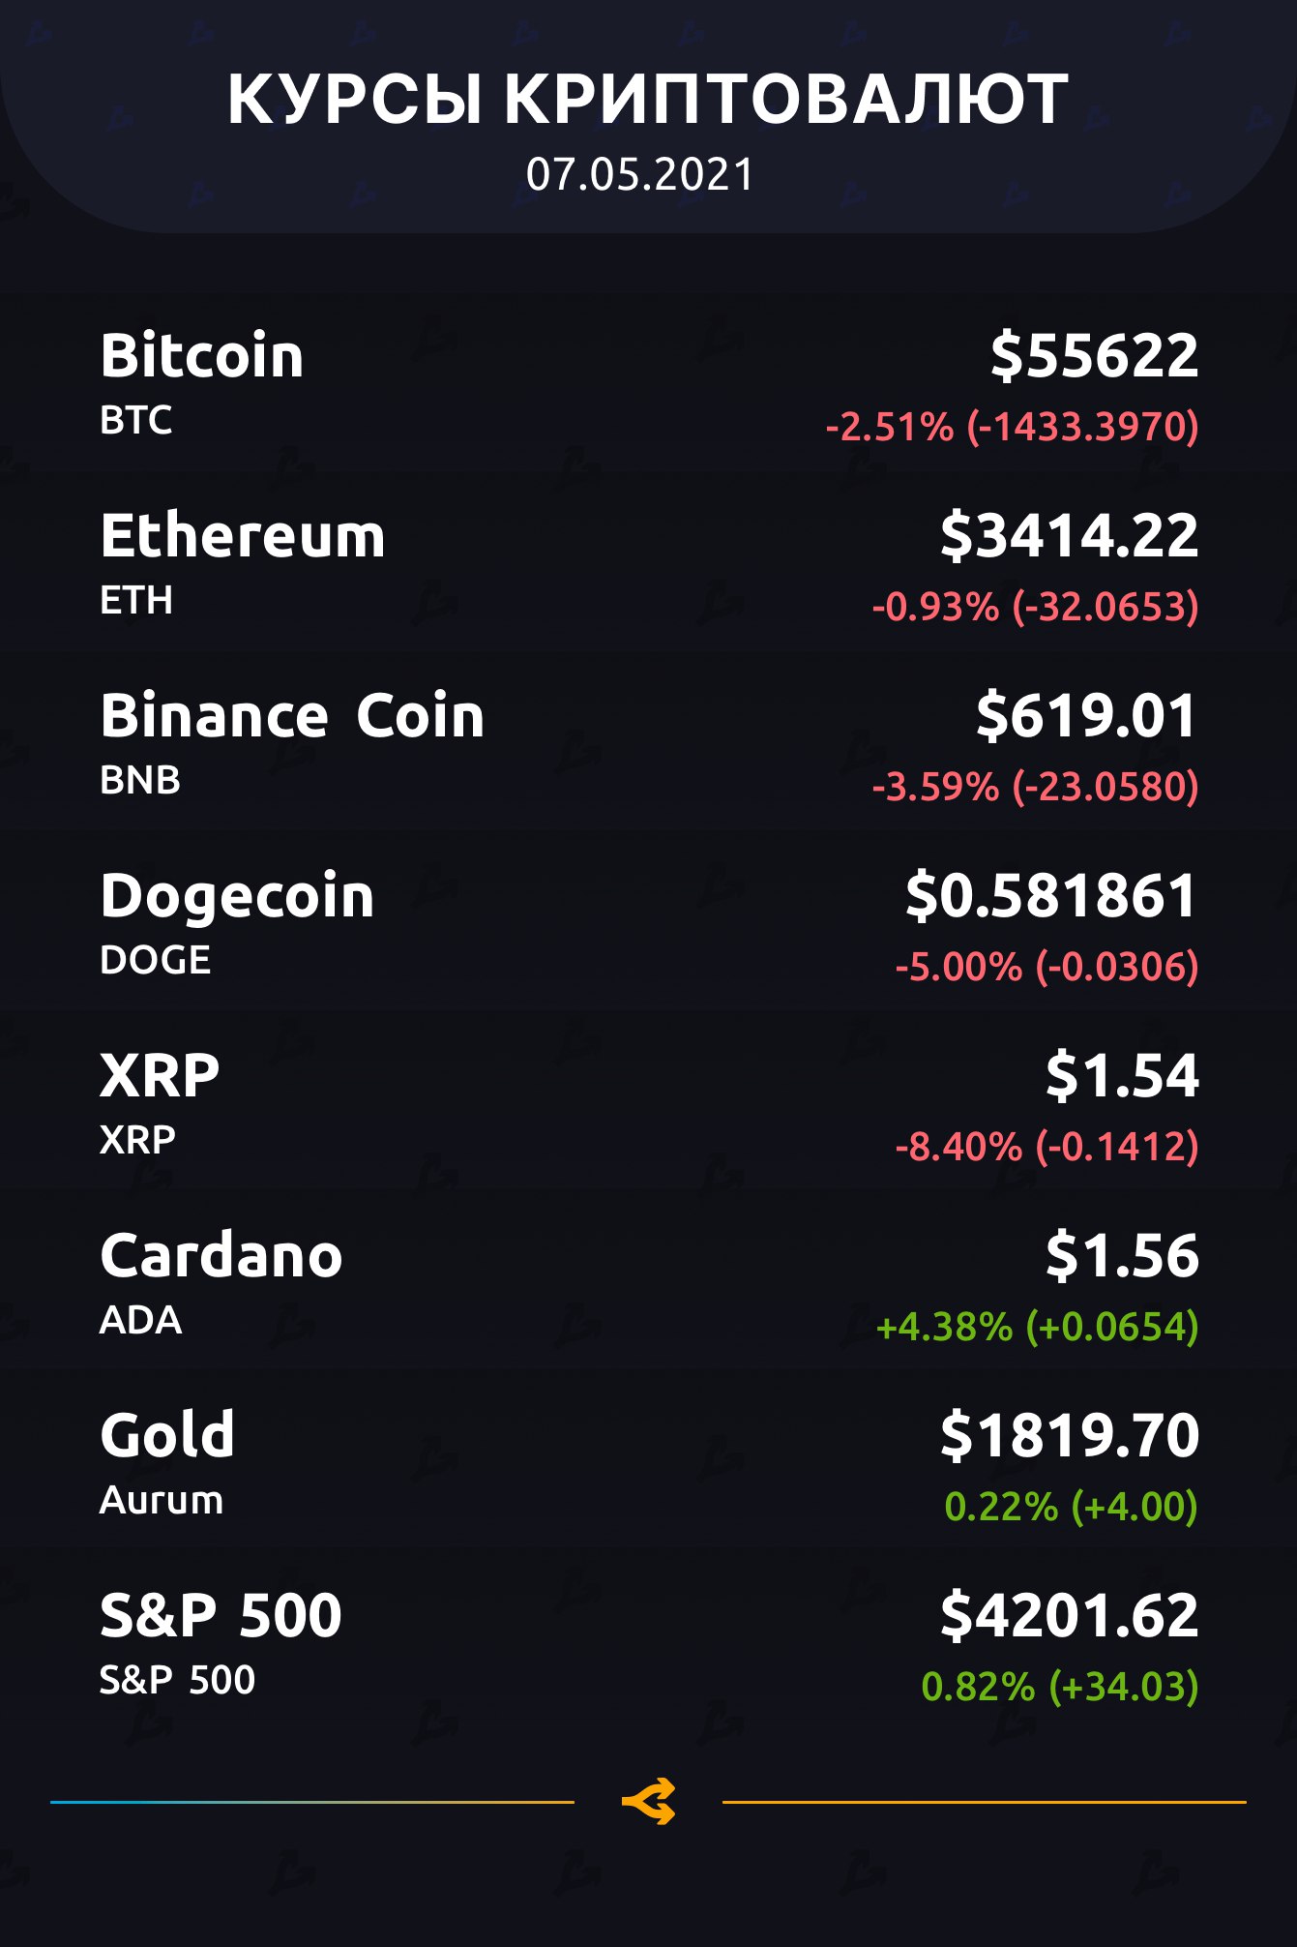Click the BNB price $619.01
Screen dimensions: 1297x1947
pos(1086,716)
